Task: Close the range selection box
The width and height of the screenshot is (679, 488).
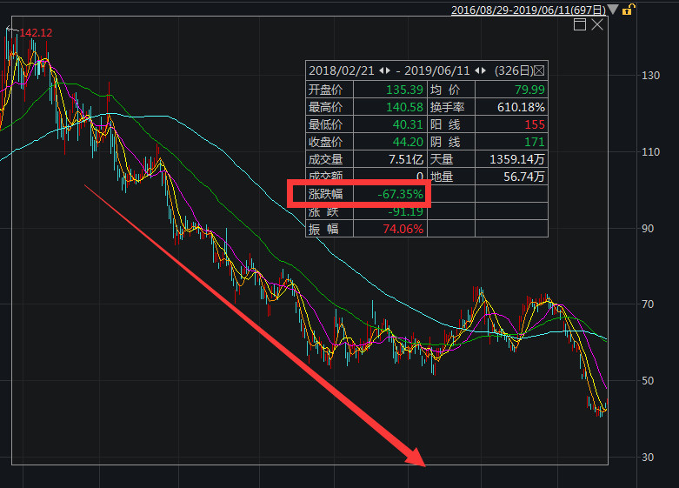Action: click(597, 25)
